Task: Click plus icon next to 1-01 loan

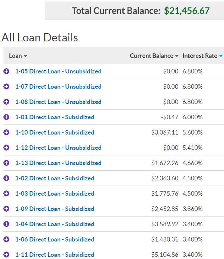Action: tap(6, 117)
